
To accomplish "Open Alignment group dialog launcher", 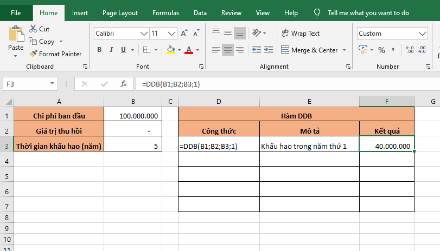I will coord(348,67).
